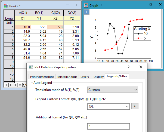Click the help question mark button
The height and width of the screenshot is (132, 164).
(129, 67)
